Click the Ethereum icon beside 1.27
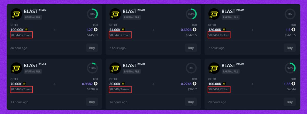 pyautogui.click(x=96, y=30)
